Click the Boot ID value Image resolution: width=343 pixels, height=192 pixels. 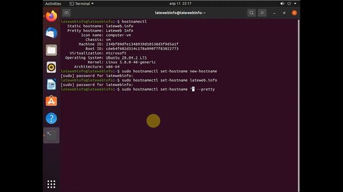pyautogui.click(x=142, y=49)
